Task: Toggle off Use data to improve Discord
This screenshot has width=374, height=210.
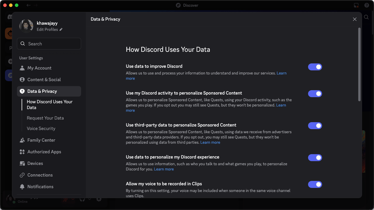Action: pyautogui.click(x=315, y=67)
